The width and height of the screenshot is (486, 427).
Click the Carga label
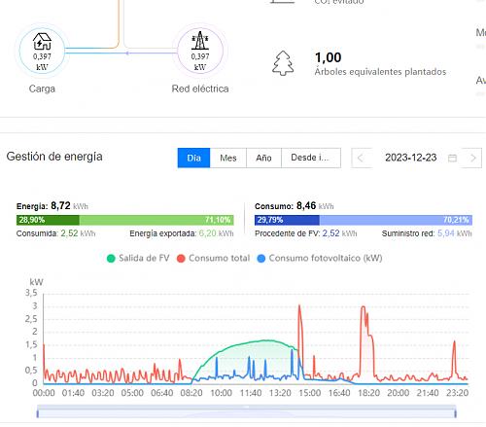(x=42, y=89)
